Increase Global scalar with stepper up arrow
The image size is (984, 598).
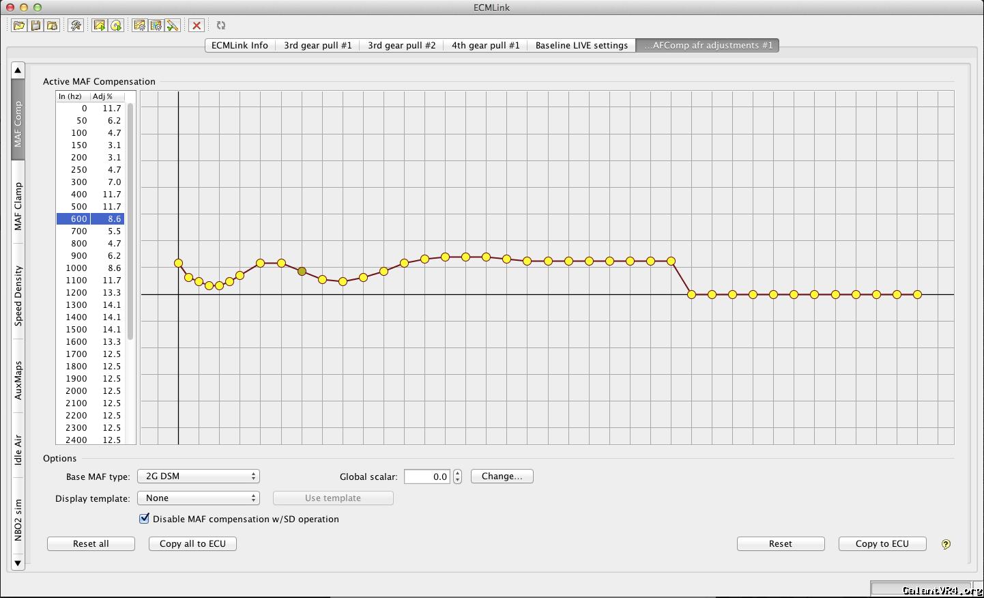click(x=457, y=473)
